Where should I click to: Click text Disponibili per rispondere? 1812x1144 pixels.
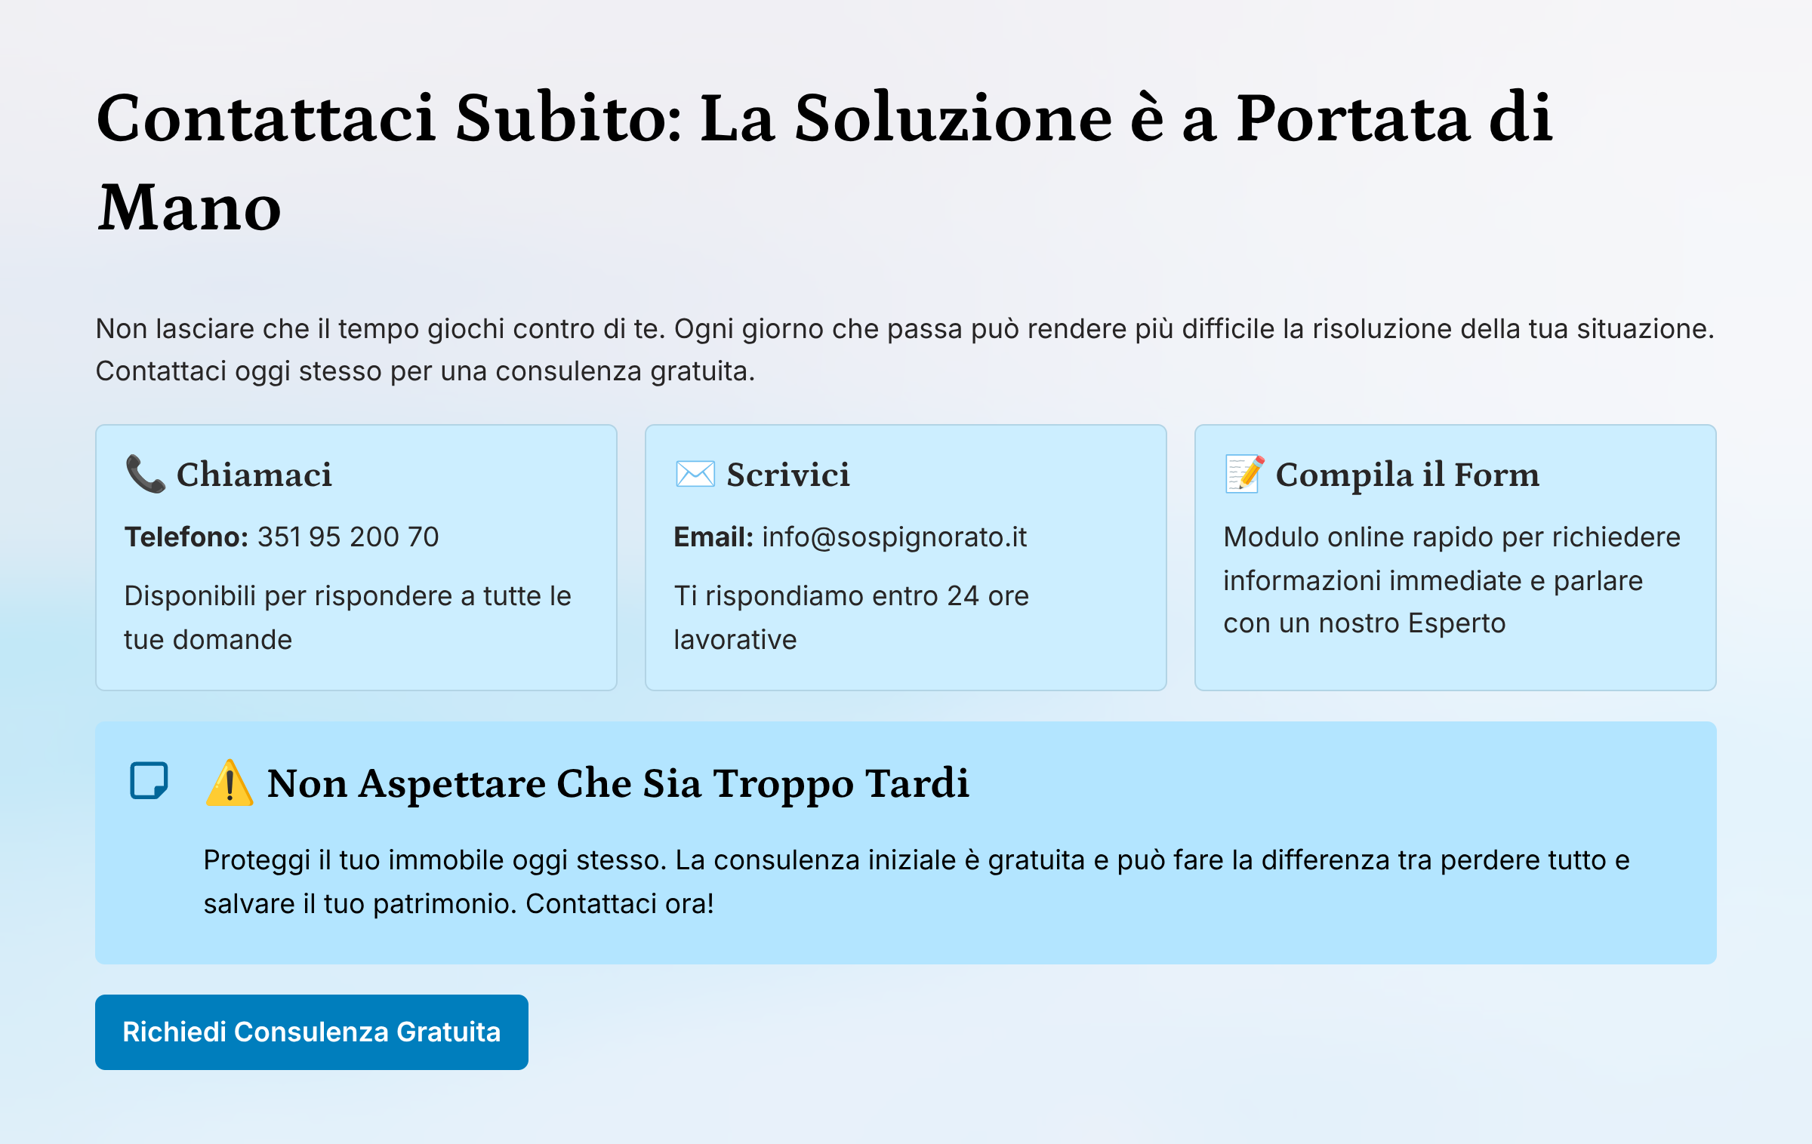click(347, 596)
